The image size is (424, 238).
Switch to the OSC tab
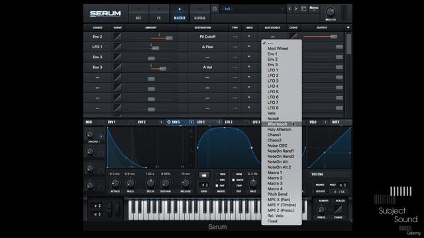pos(138,13)
